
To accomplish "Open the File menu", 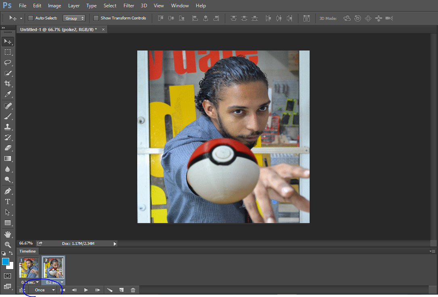I will 23,6.
